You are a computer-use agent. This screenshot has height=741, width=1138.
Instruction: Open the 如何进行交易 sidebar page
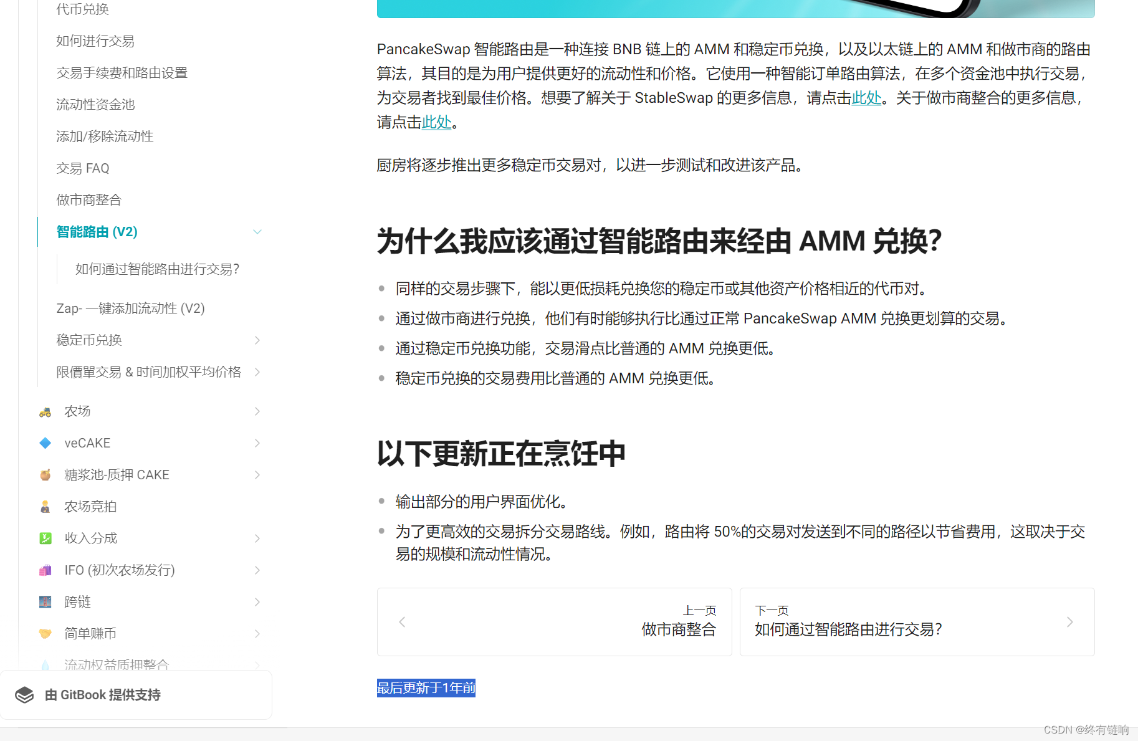(95, 41)
